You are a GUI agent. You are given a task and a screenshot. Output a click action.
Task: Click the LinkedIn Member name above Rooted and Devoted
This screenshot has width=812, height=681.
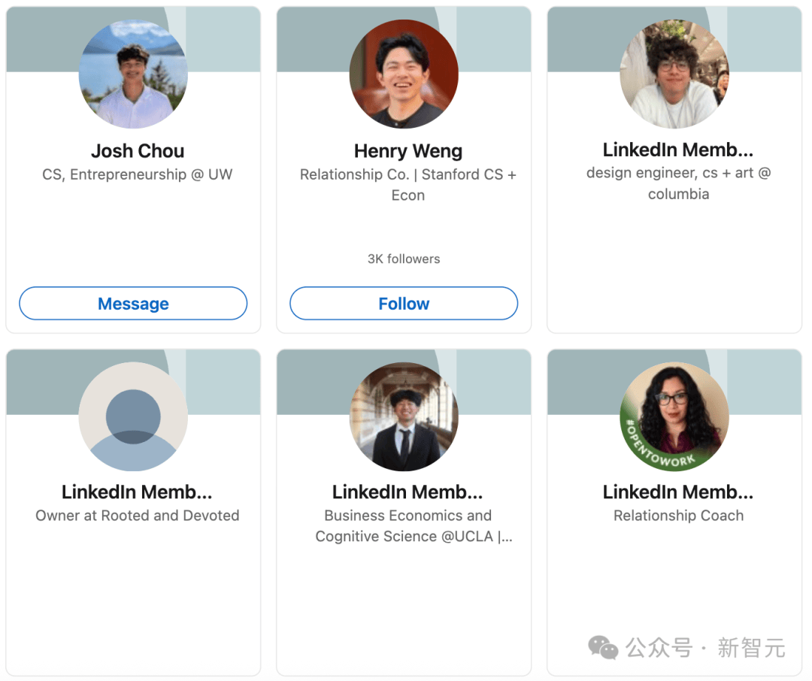[137, 492]
